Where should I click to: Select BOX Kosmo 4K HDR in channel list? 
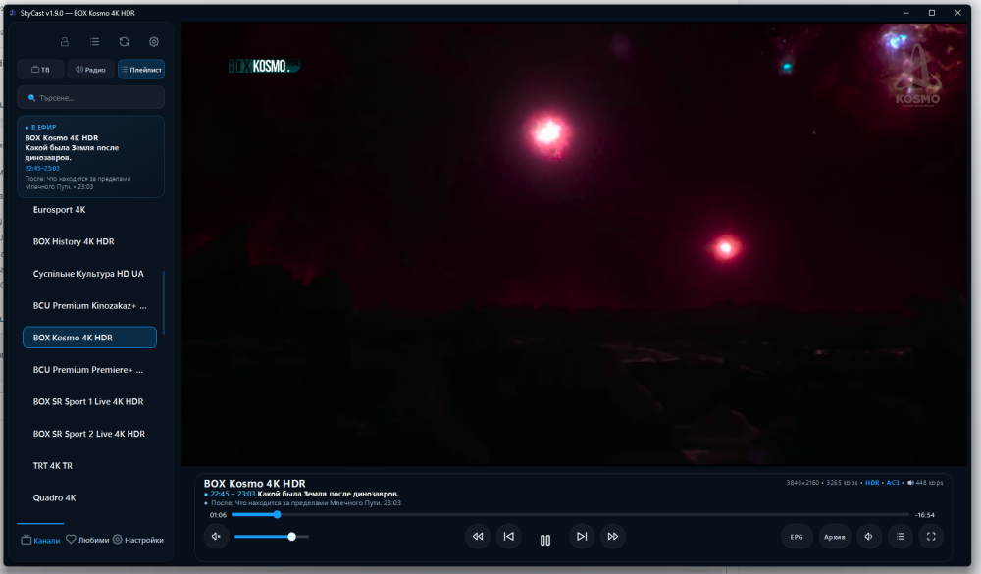pos(89,338)
